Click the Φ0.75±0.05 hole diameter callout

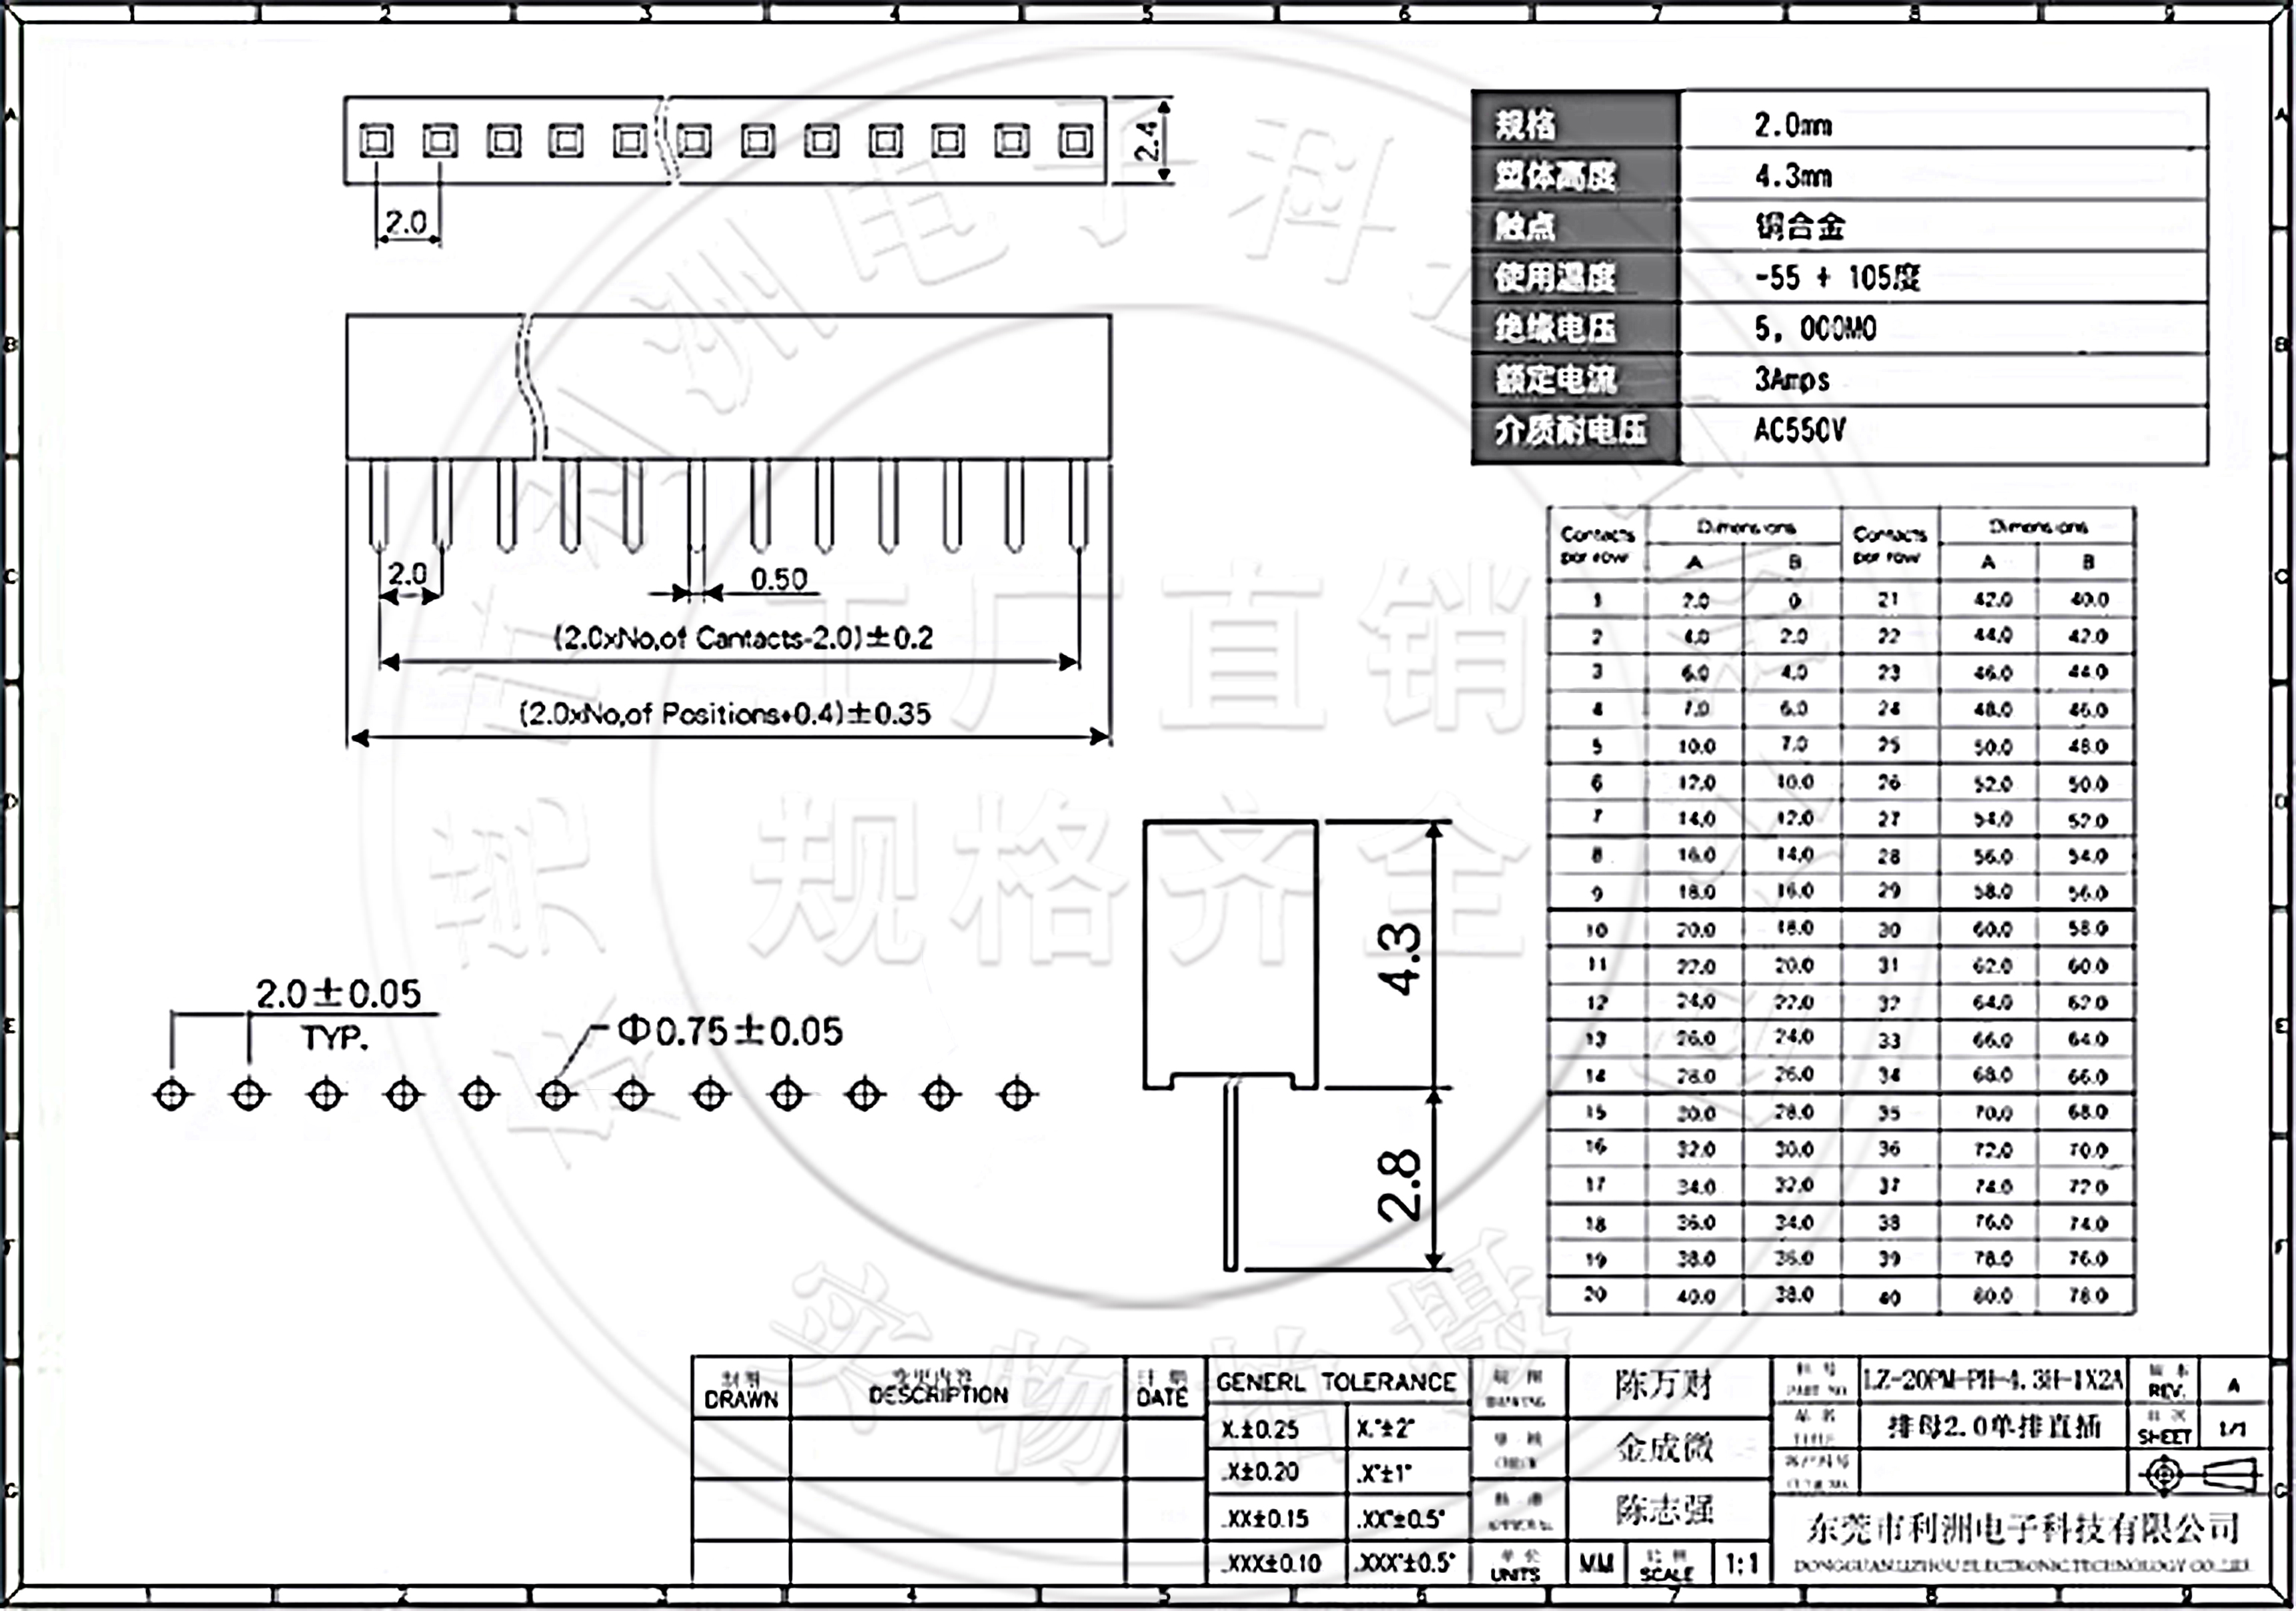tap(730, 1031)
